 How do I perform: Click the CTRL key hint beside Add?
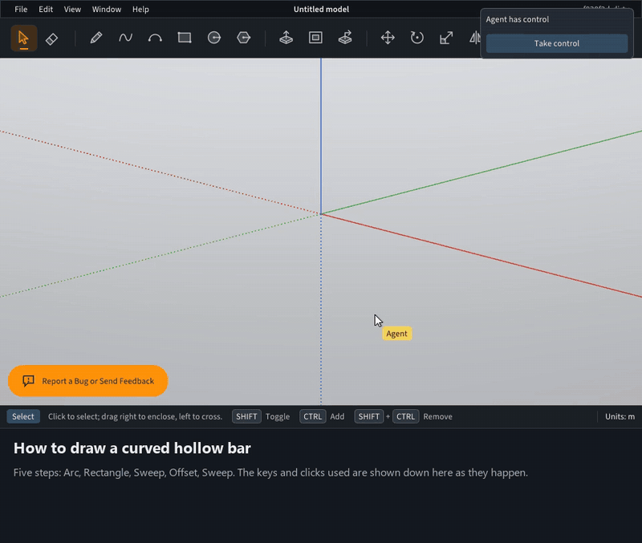click(313, 416)
